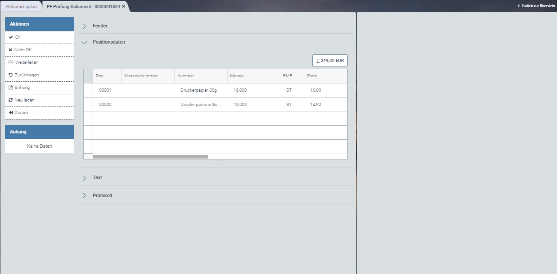Switch to the Webarbeitsplatz tab
Image resolution: width=557 pixels, height=274 pixels.
pyautogui.click(x=22, y=6)
